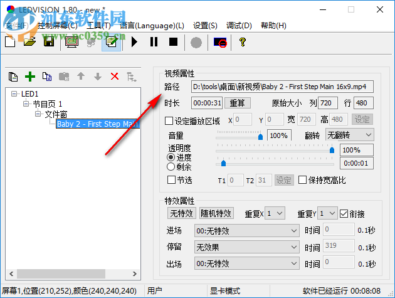Start playback with Play button

(135, 42)
